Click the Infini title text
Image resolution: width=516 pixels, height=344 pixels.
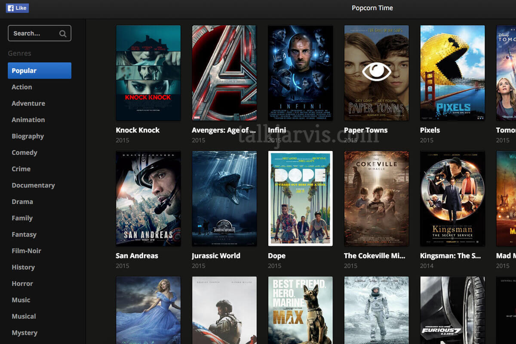coord(277,130)
